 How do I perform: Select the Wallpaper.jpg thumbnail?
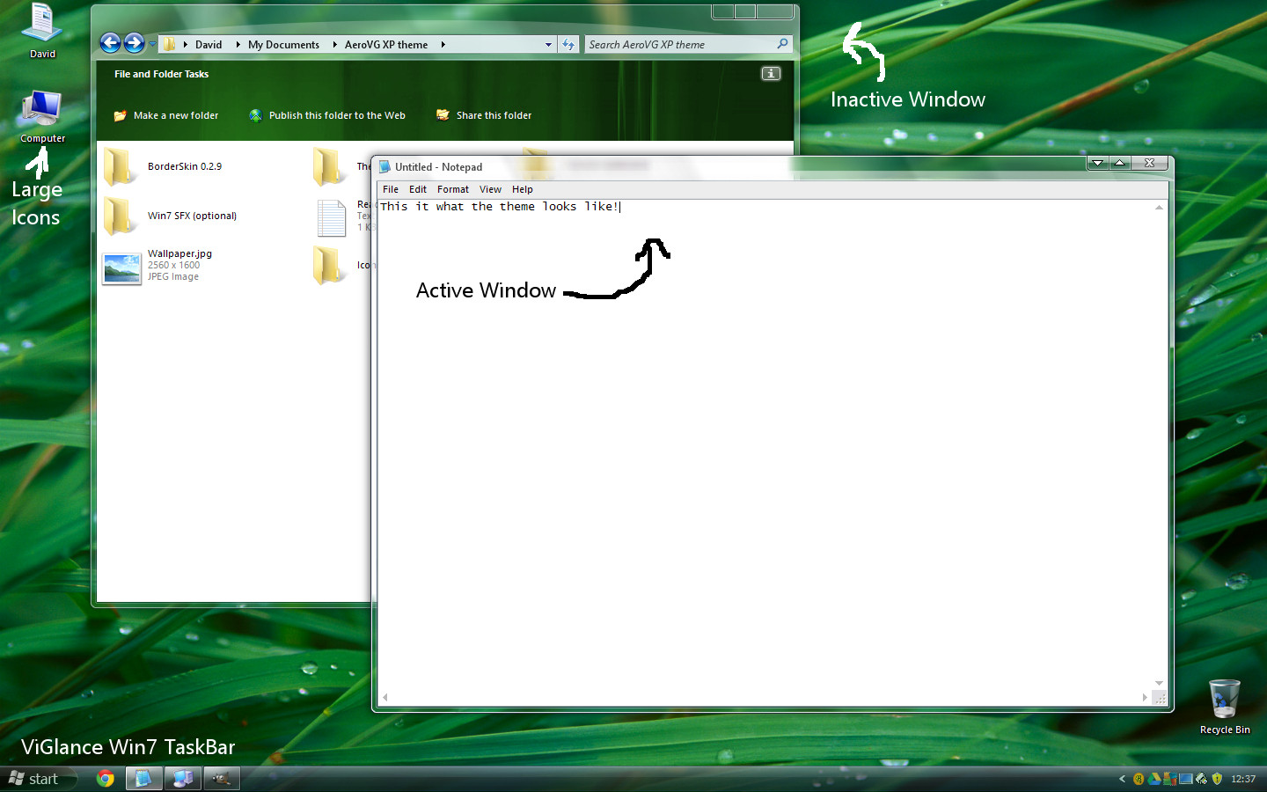click(x=121, y=268)
